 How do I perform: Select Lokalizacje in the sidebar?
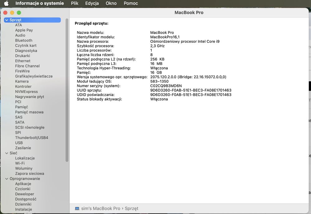click(25, 158)
